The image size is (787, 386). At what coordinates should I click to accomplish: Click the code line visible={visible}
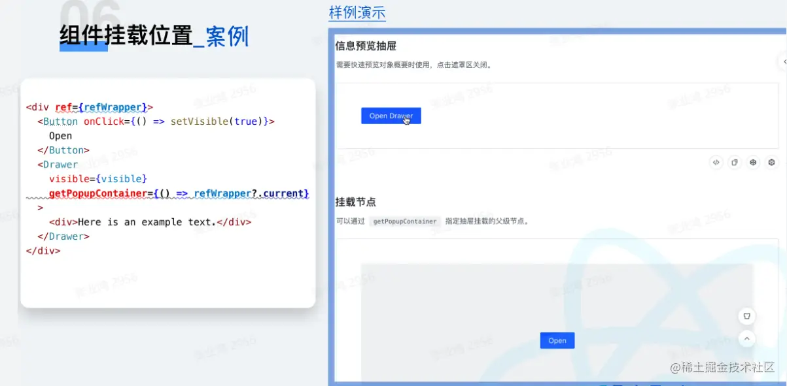[98, 179]
